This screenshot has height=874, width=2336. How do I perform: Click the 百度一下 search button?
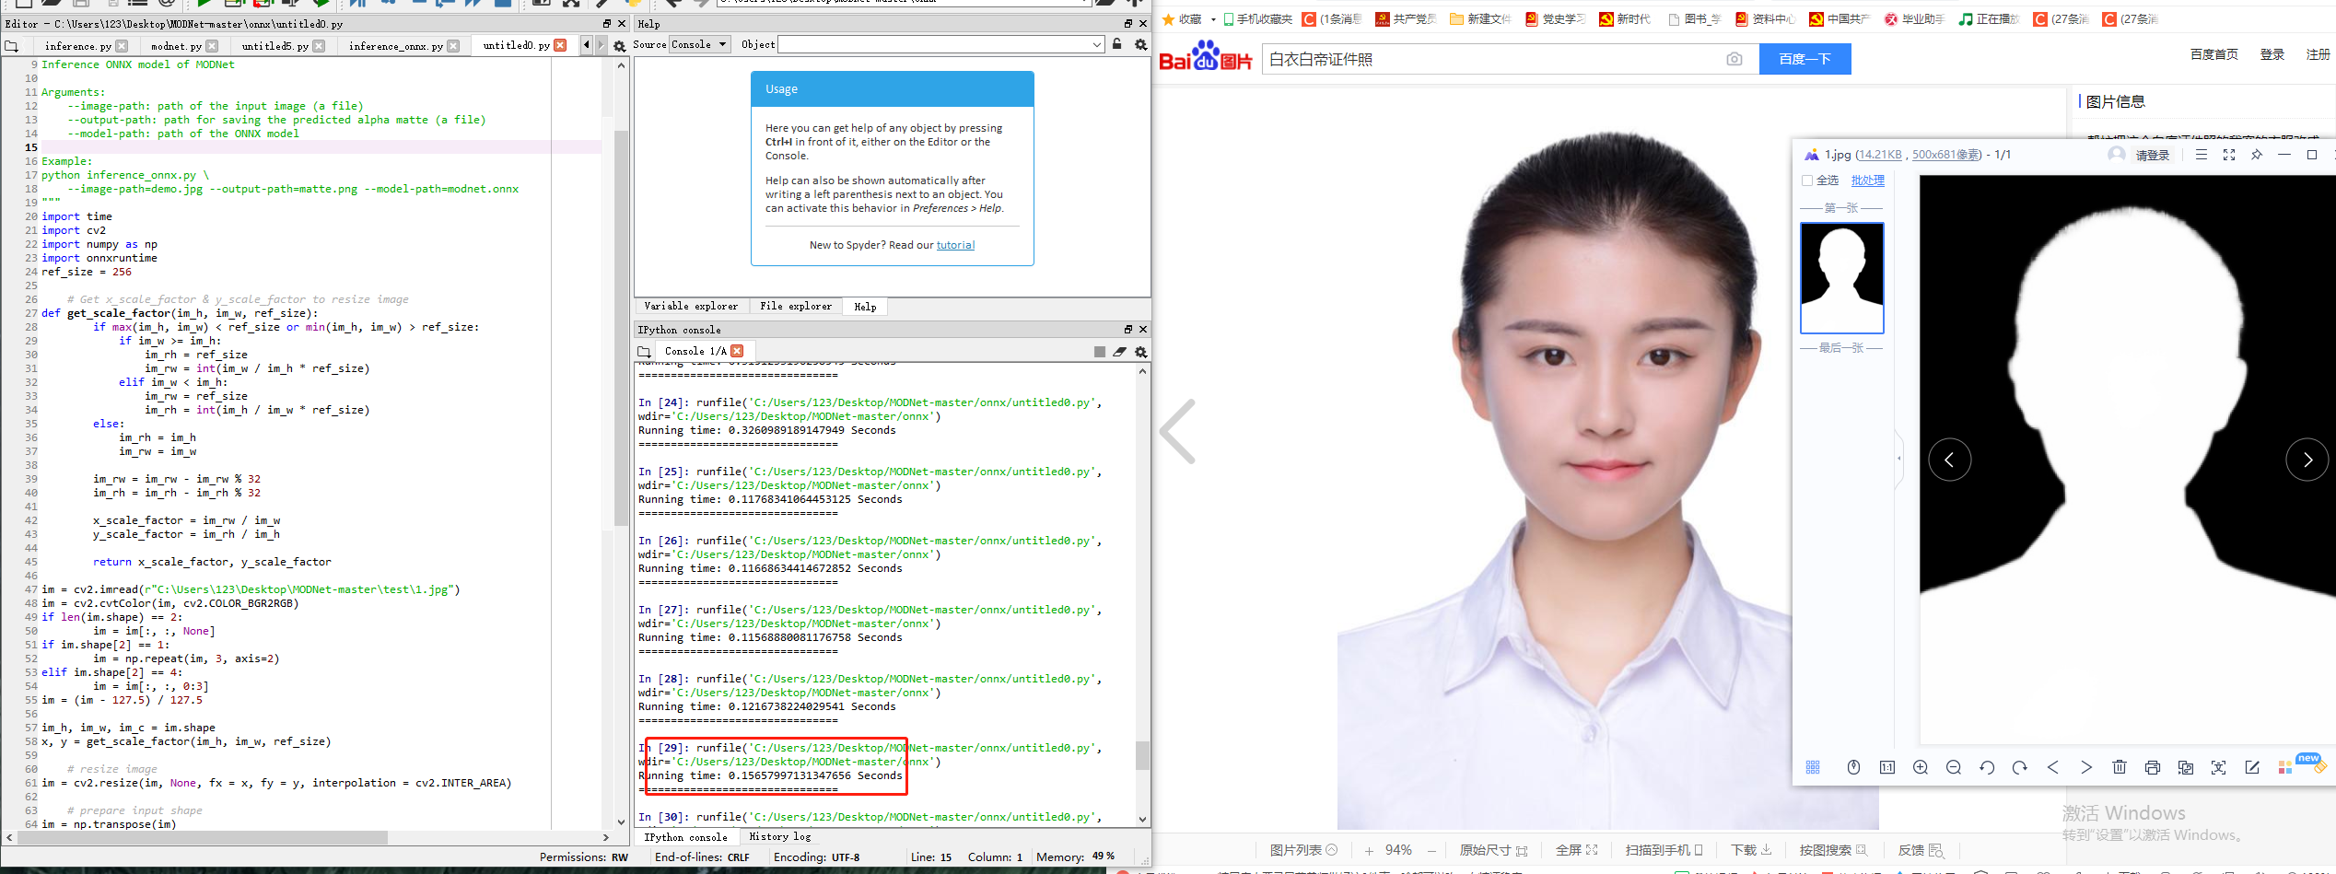[x=1805, y=58]
